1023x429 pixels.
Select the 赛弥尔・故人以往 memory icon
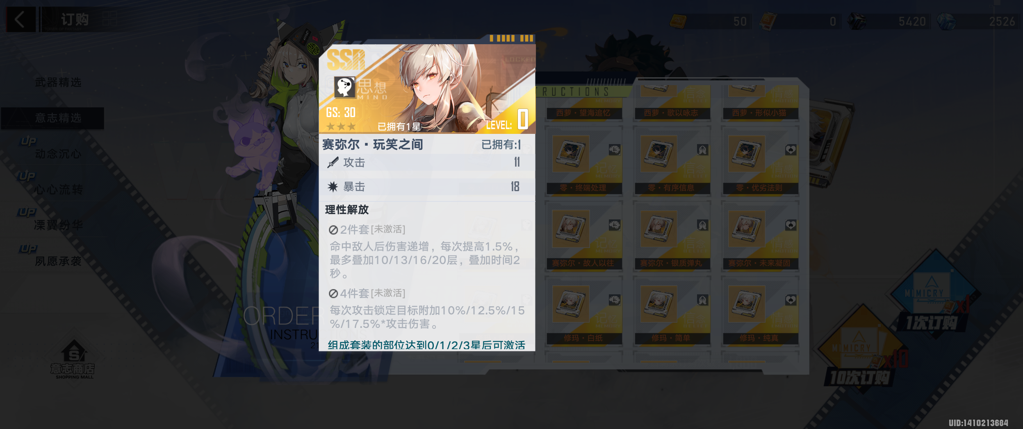click(571, 229)
